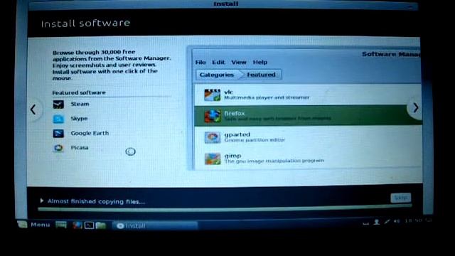Click the network icon in the system tray
Viewport: 455px width, 256px height.
point(387,222)
